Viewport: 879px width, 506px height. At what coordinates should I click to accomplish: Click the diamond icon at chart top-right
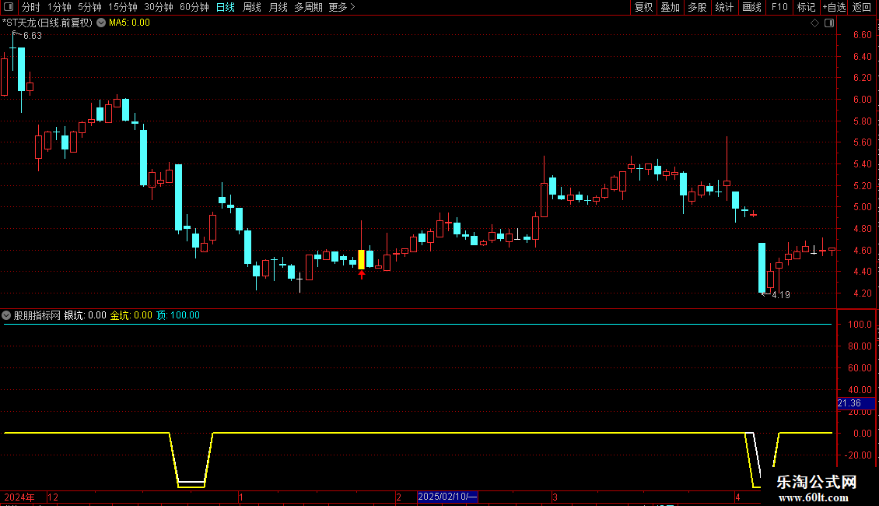point(814,23)
